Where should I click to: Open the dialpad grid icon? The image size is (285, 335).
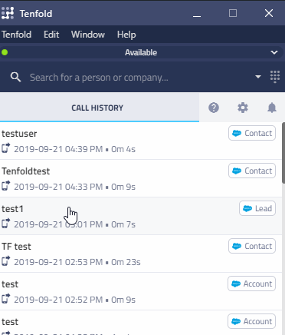point(275,77)
